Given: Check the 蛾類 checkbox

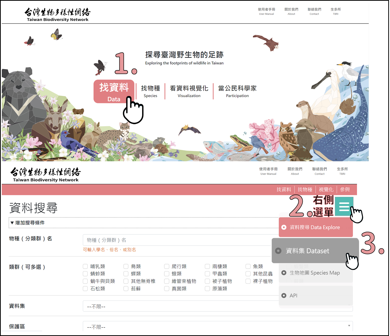Looking at the screenshot, I should pyautogui.click(x=167, y=274).
